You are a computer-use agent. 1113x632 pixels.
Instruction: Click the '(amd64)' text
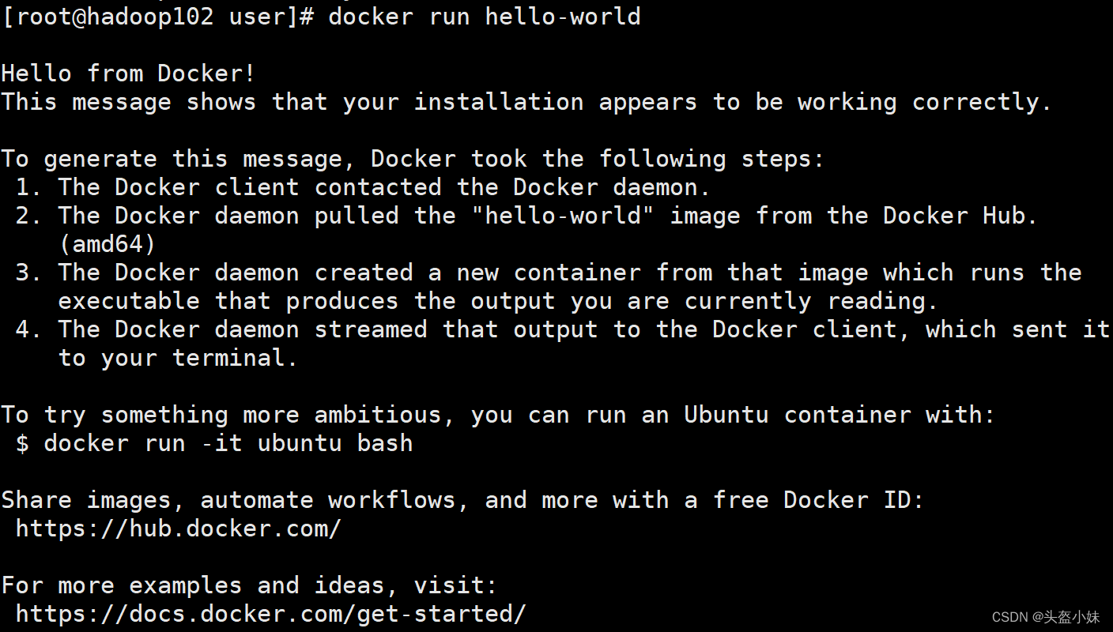point(108,244)
